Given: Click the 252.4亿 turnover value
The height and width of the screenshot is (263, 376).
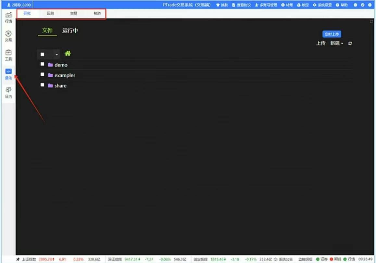Looking at the screenshot, I should [x=266, y=259].
